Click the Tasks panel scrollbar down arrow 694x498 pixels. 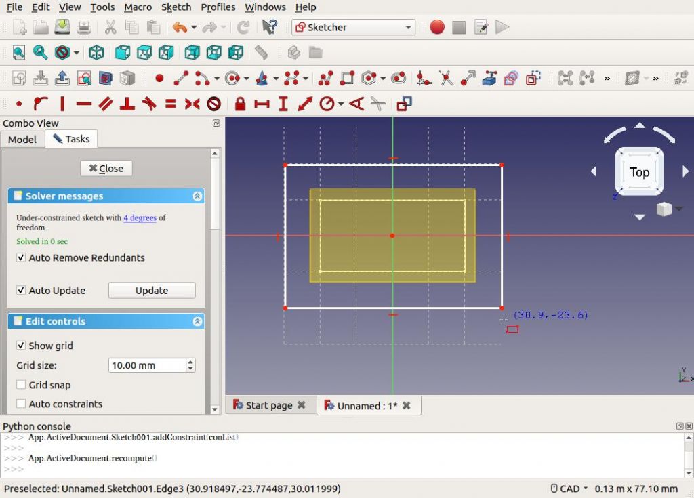point(215,409)
